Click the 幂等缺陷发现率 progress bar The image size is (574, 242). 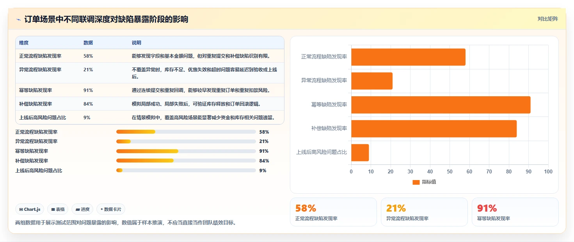click(x=186, y=151)
